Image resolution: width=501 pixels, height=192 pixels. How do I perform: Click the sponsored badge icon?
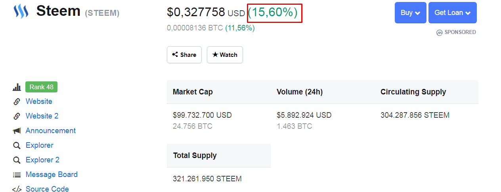point(439,33)
